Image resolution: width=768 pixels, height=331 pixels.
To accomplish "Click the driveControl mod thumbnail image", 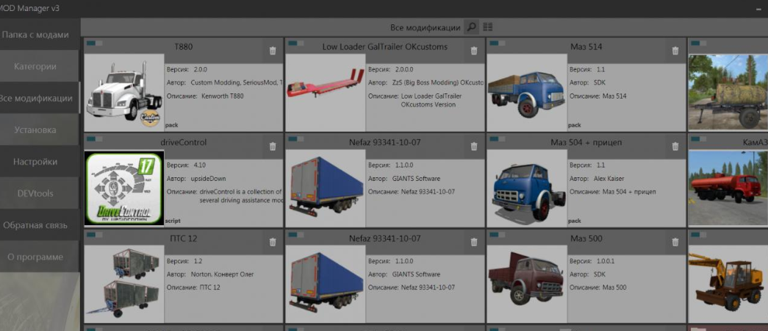I will [x=124, y=188].
